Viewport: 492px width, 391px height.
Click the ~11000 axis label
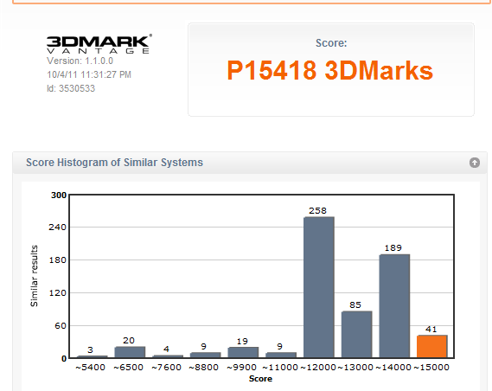click(x=280, y=368)
